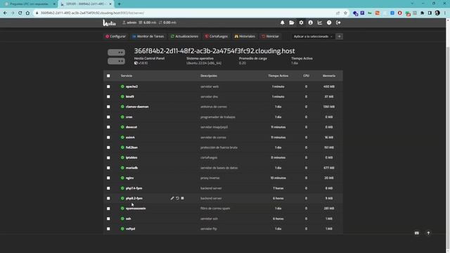This screenshot has height=253, width=450.
Task: Open Monitor de Tareas
Action: (x=148, y=37)
